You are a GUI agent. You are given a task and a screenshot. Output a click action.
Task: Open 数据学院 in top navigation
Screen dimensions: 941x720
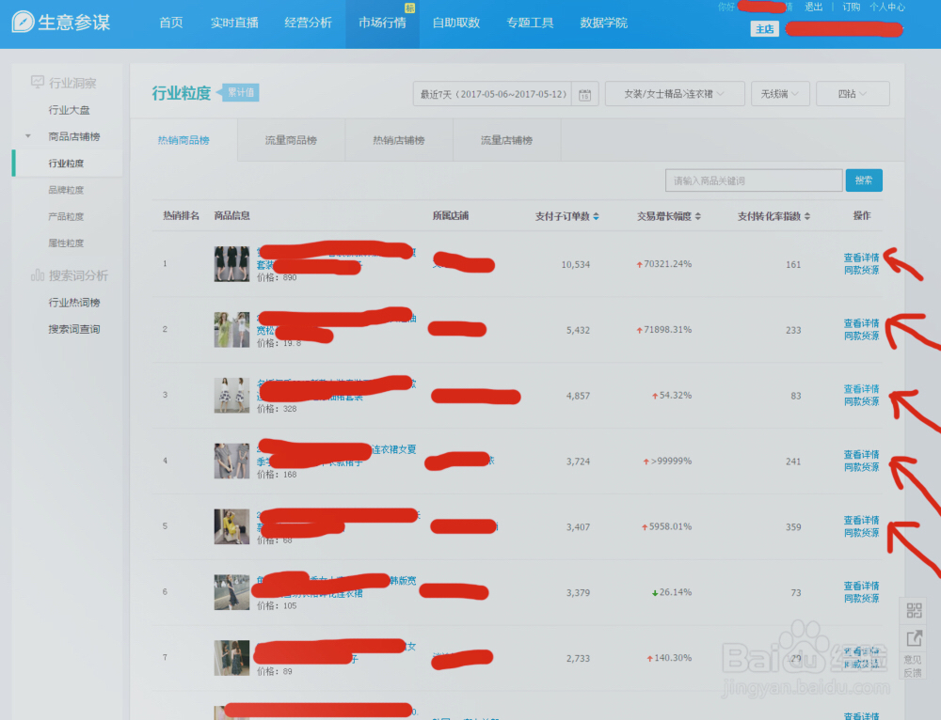[x=604, y=23]
